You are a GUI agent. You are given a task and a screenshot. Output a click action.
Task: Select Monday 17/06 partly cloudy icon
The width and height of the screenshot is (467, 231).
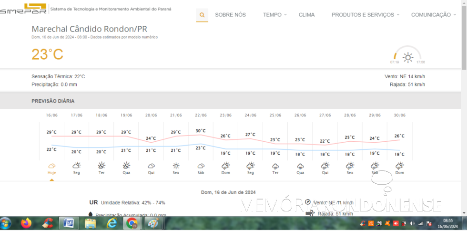[76, 166]
